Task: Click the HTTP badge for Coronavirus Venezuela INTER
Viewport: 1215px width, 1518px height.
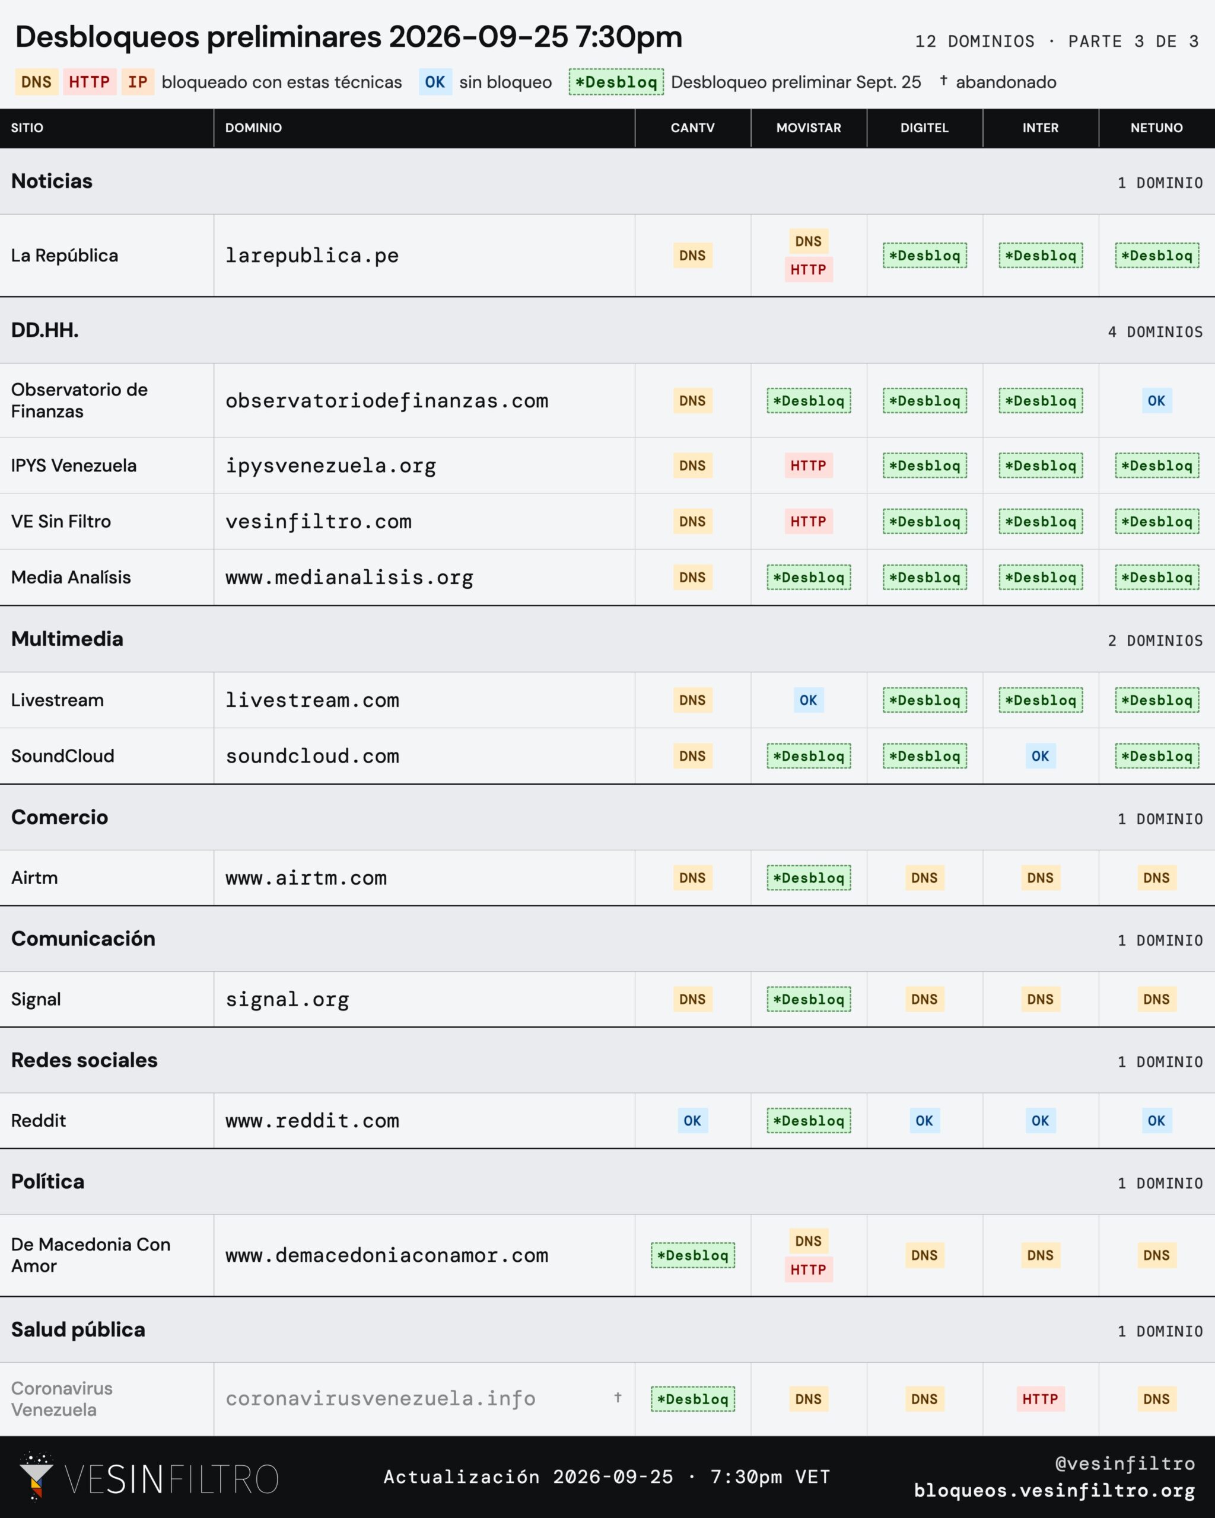Action: (x=1041, y=1398)
